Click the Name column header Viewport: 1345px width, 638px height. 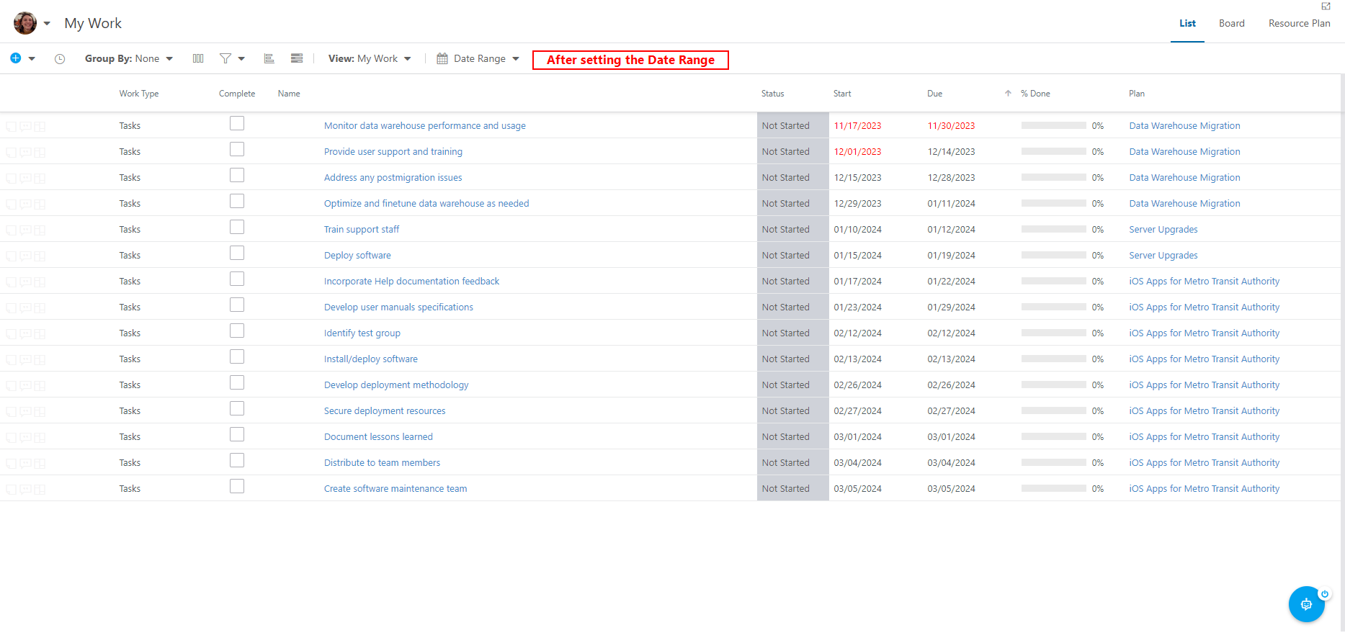point(289,94)
